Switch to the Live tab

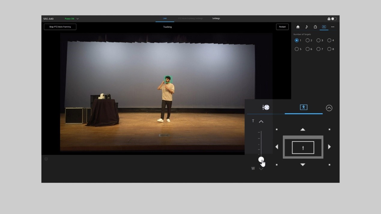point(165,19)
